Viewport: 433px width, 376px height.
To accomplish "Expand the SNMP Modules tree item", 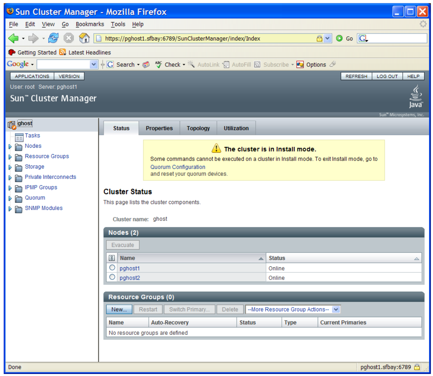I will point(10,209).
